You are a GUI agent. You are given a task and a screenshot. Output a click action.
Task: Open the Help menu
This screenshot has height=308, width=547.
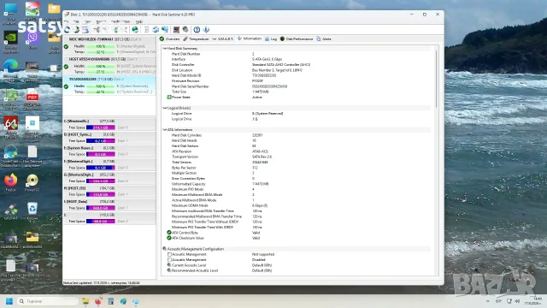coord(139,21)
